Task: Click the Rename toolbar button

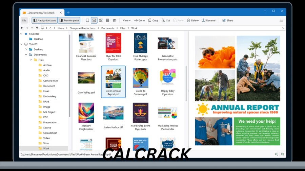Action: [x=208, y=20]
